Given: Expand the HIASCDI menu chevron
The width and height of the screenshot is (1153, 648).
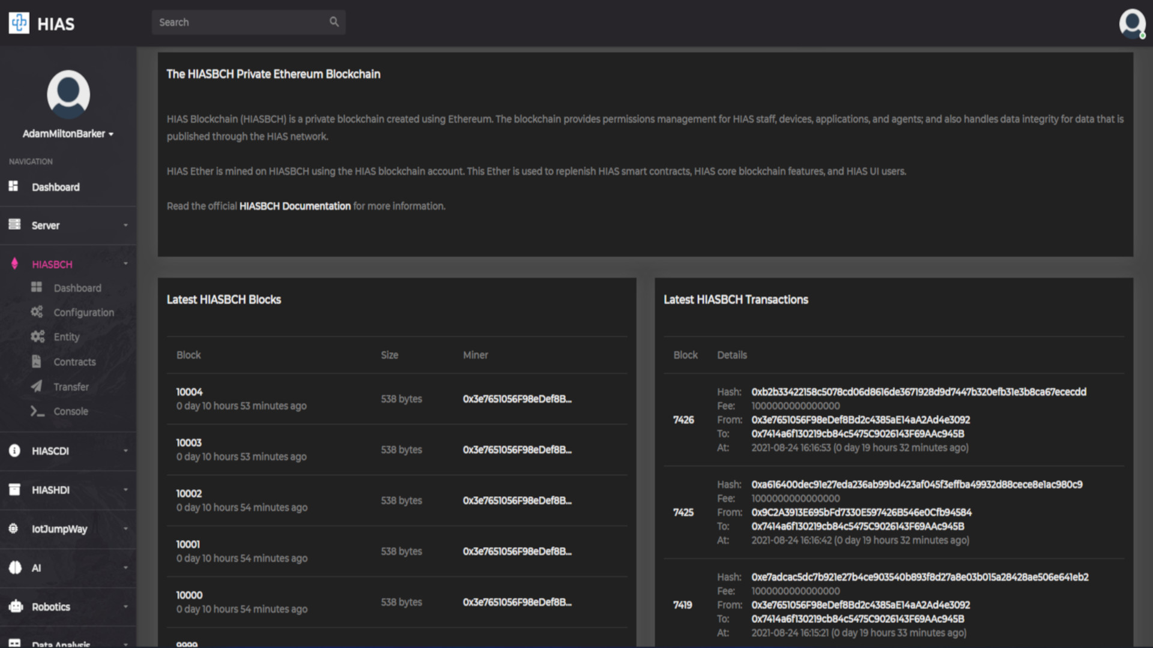Looking at the screenshot, I should [126, 451].
